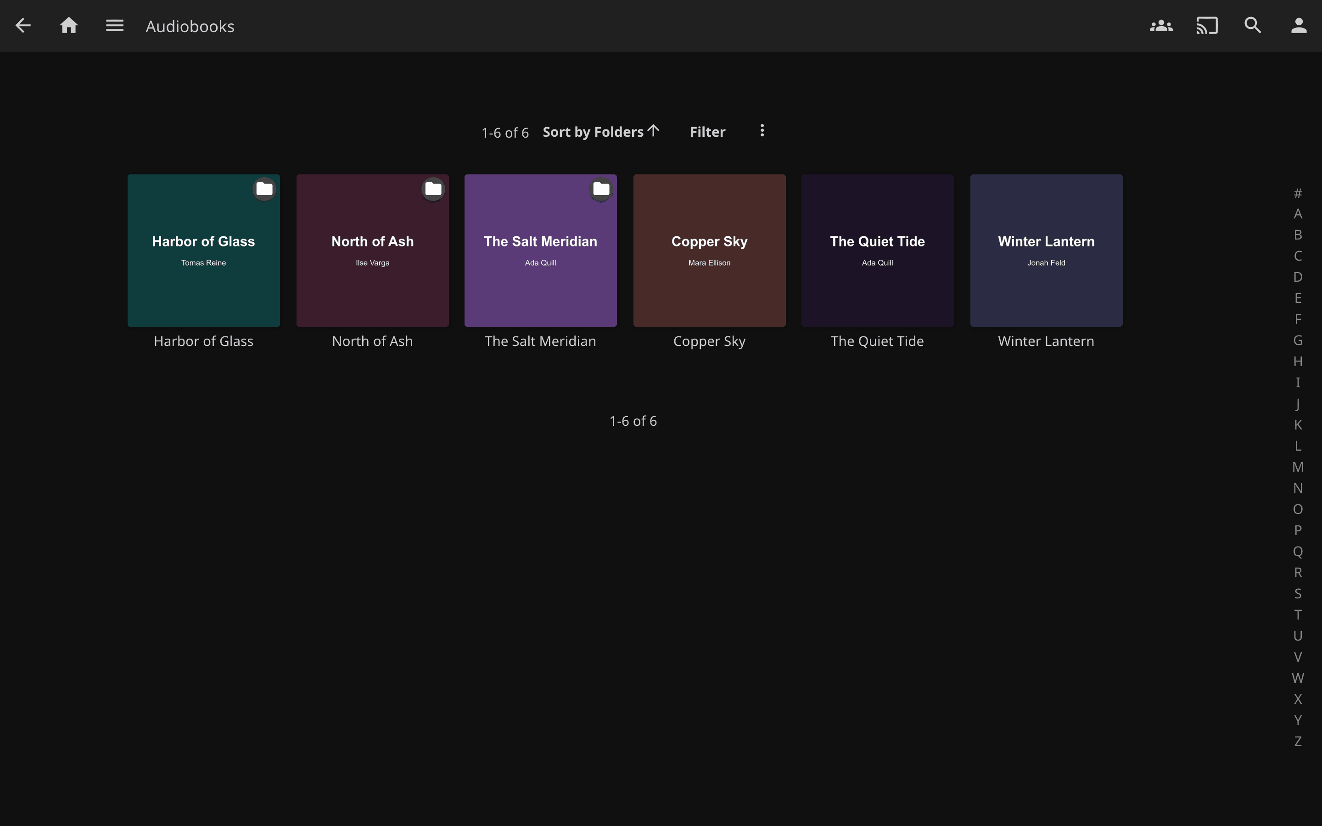1322x826 pixels.
Task: Open the search magnifier icon
Action: (1253, 26)
